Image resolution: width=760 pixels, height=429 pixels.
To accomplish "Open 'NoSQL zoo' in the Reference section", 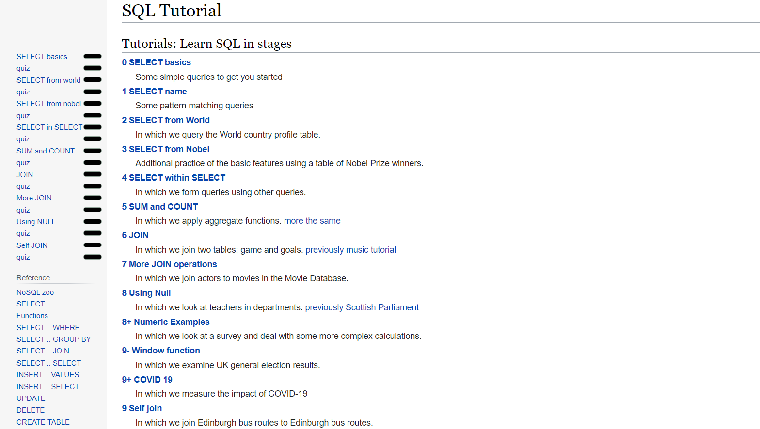I will click(x=35, y=292).
